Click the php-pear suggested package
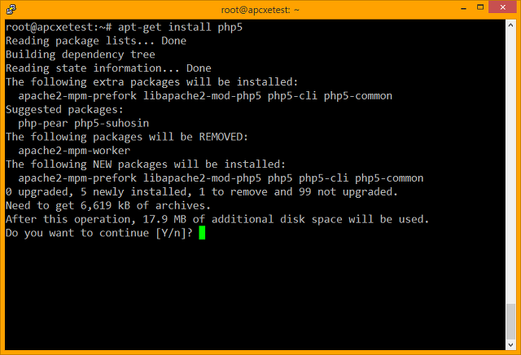 click(43, 123)
